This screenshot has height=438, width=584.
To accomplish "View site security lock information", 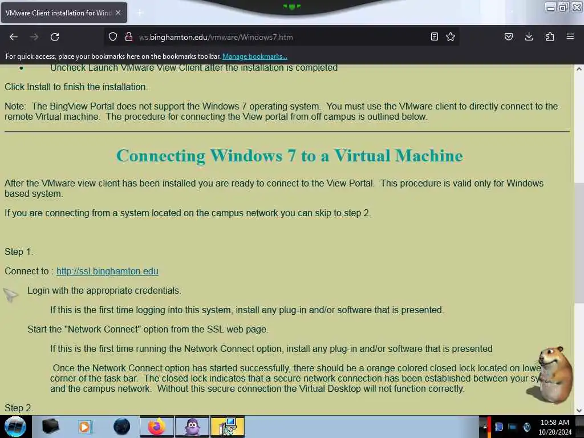I will tap(129, 37).
